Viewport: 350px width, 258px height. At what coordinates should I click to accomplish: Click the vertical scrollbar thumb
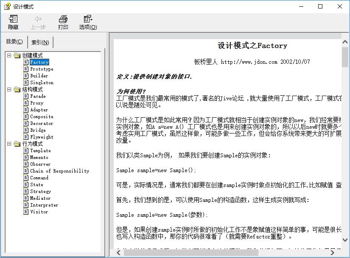345,57
